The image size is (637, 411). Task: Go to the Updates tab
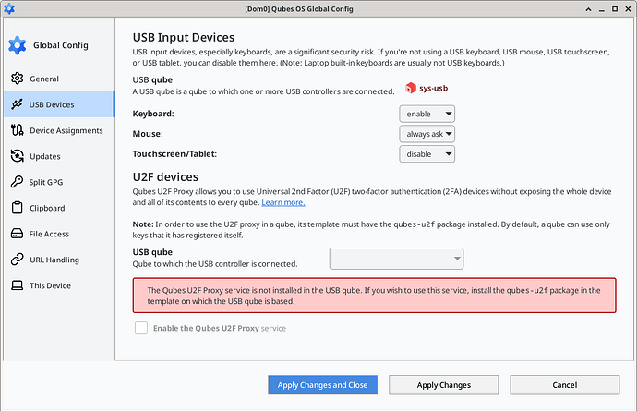click(x=59, y=156)
